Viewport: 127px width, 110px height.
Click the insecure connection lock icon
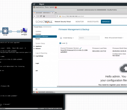pyautogui.click(x=60, y=16)
